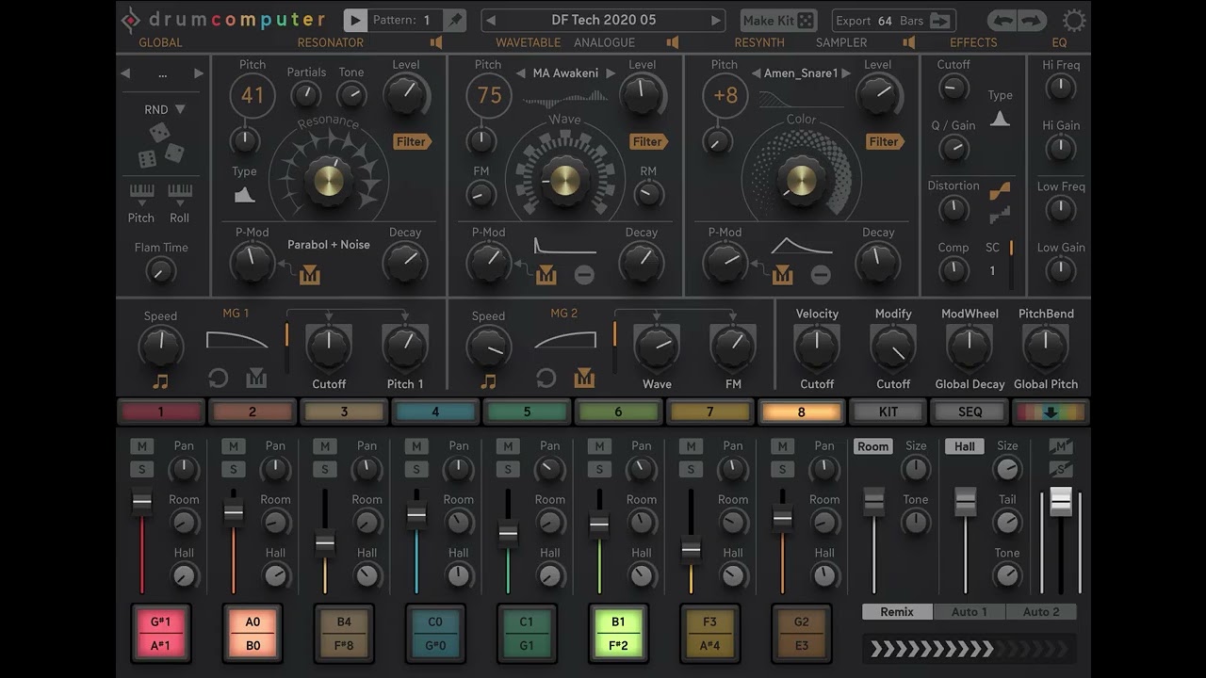
Task: Toggle the MG 1 note sync icon
Action: 160,381
